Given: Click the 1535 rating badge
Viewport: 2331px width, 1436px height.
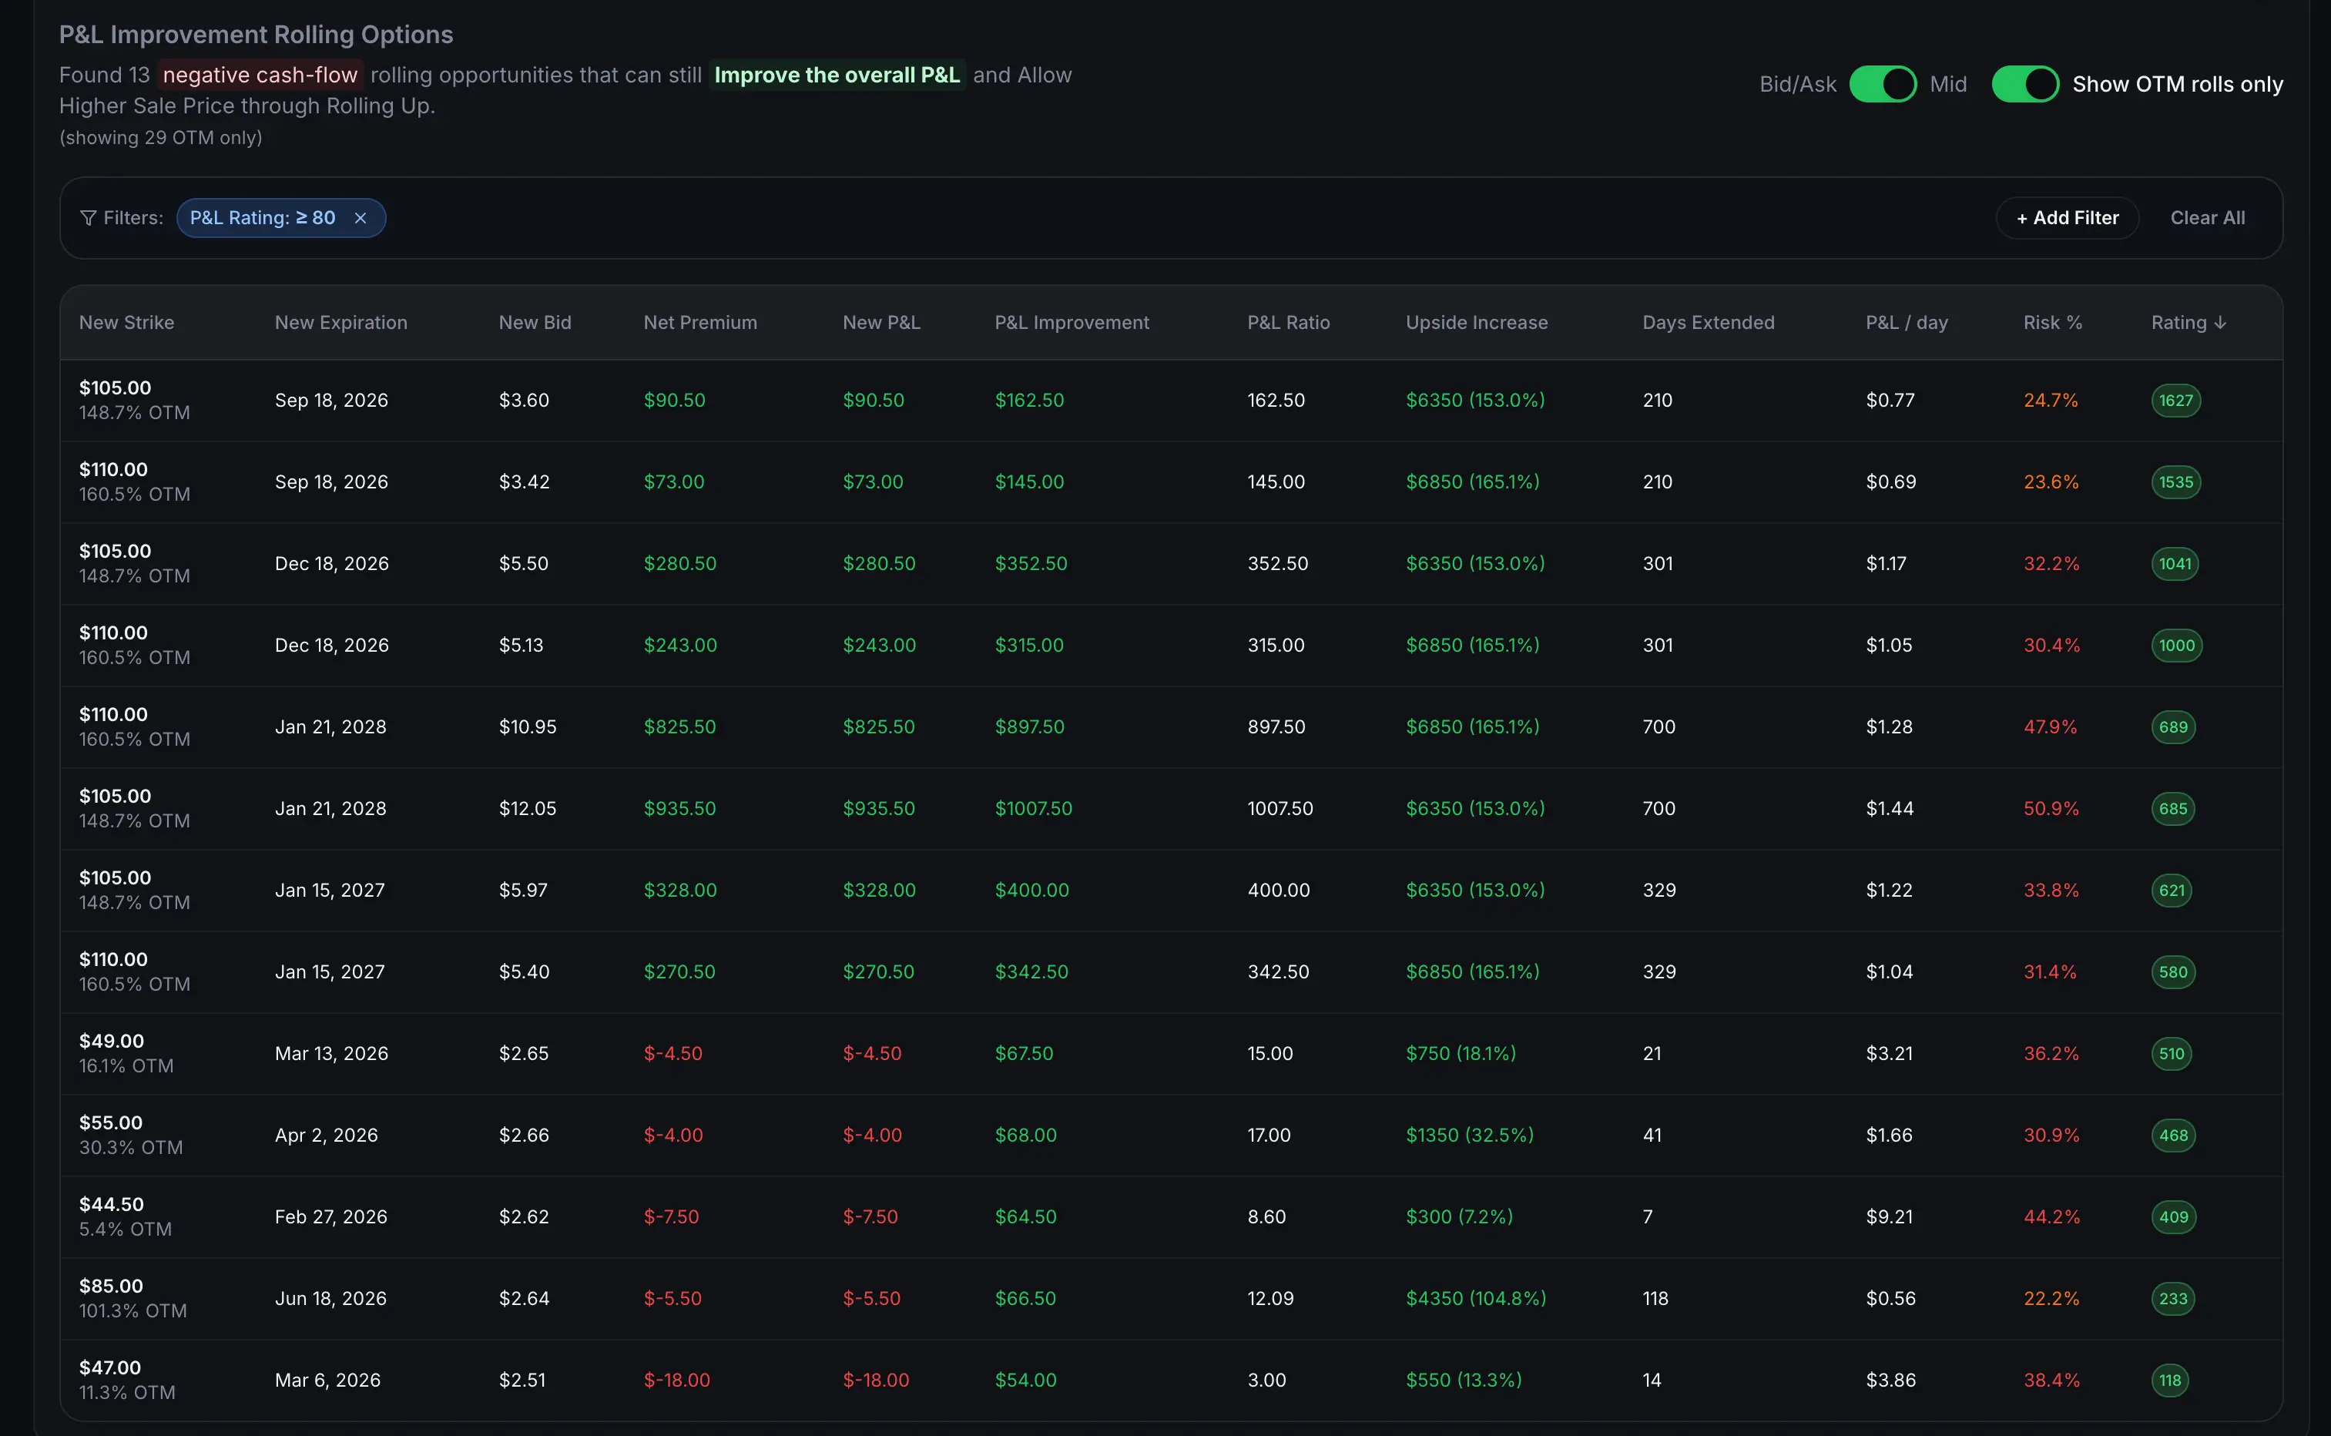Looking at the screenshot, I should pos(2175,482).
